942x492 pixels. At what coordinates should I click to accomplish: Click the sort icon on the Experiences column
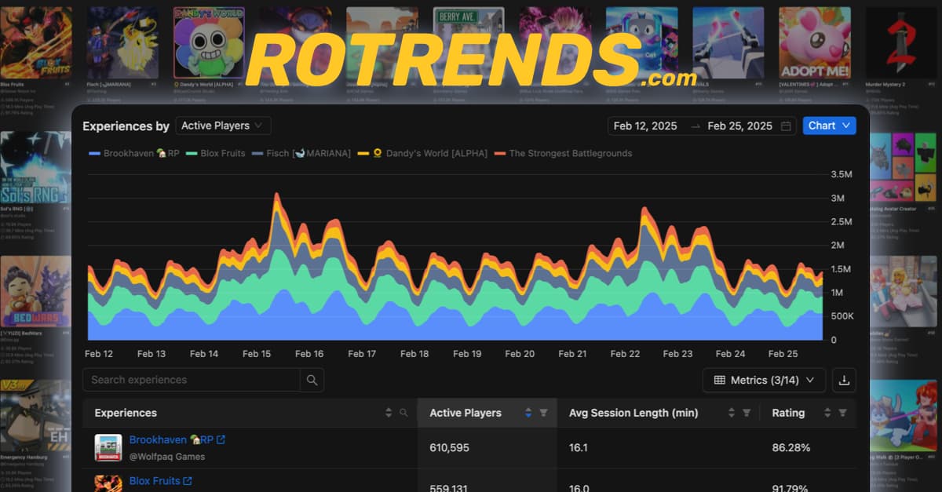point(387,412)
